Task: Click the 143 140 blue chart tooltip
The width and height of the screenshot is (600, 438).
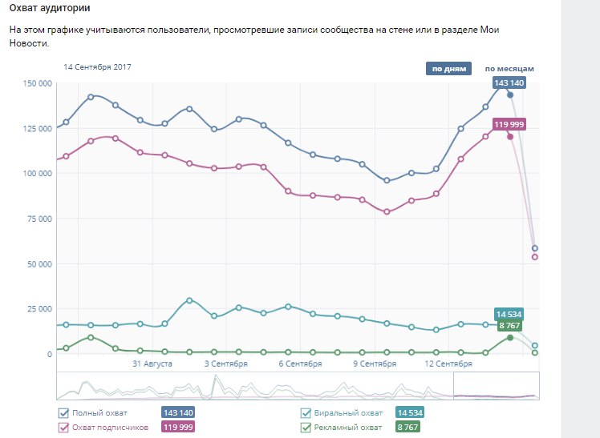Action: tap(509, 83)
